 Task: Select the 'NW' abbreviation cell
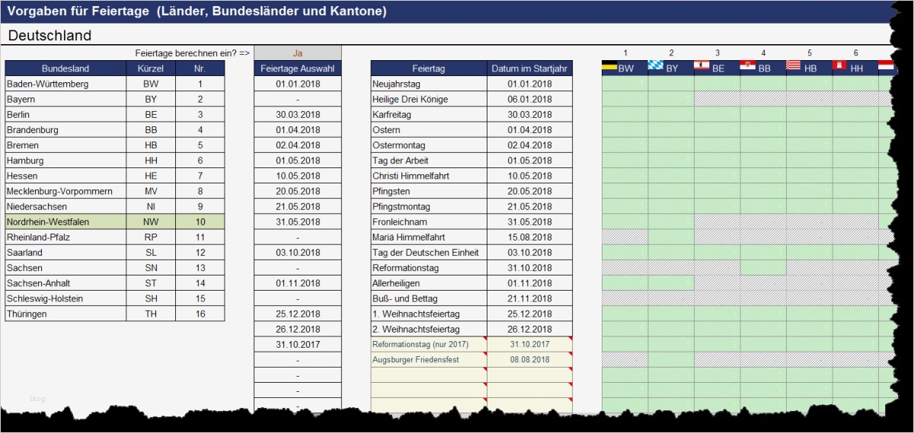tap(151, 221)
